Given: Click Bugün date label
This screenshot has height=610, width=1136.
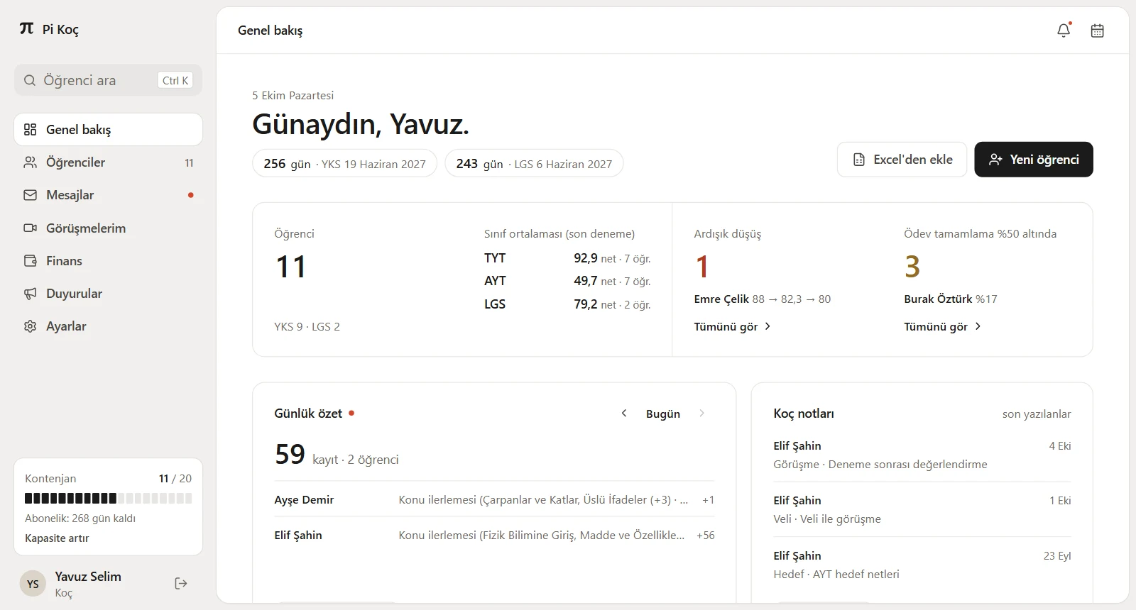Looking at the screenshot, I should click(663, 414).
